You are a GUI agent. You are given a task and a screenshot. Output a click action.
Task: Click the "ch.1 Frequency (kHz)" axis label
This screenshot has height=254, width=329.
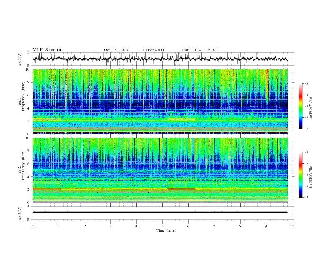(x=22, y=96)
